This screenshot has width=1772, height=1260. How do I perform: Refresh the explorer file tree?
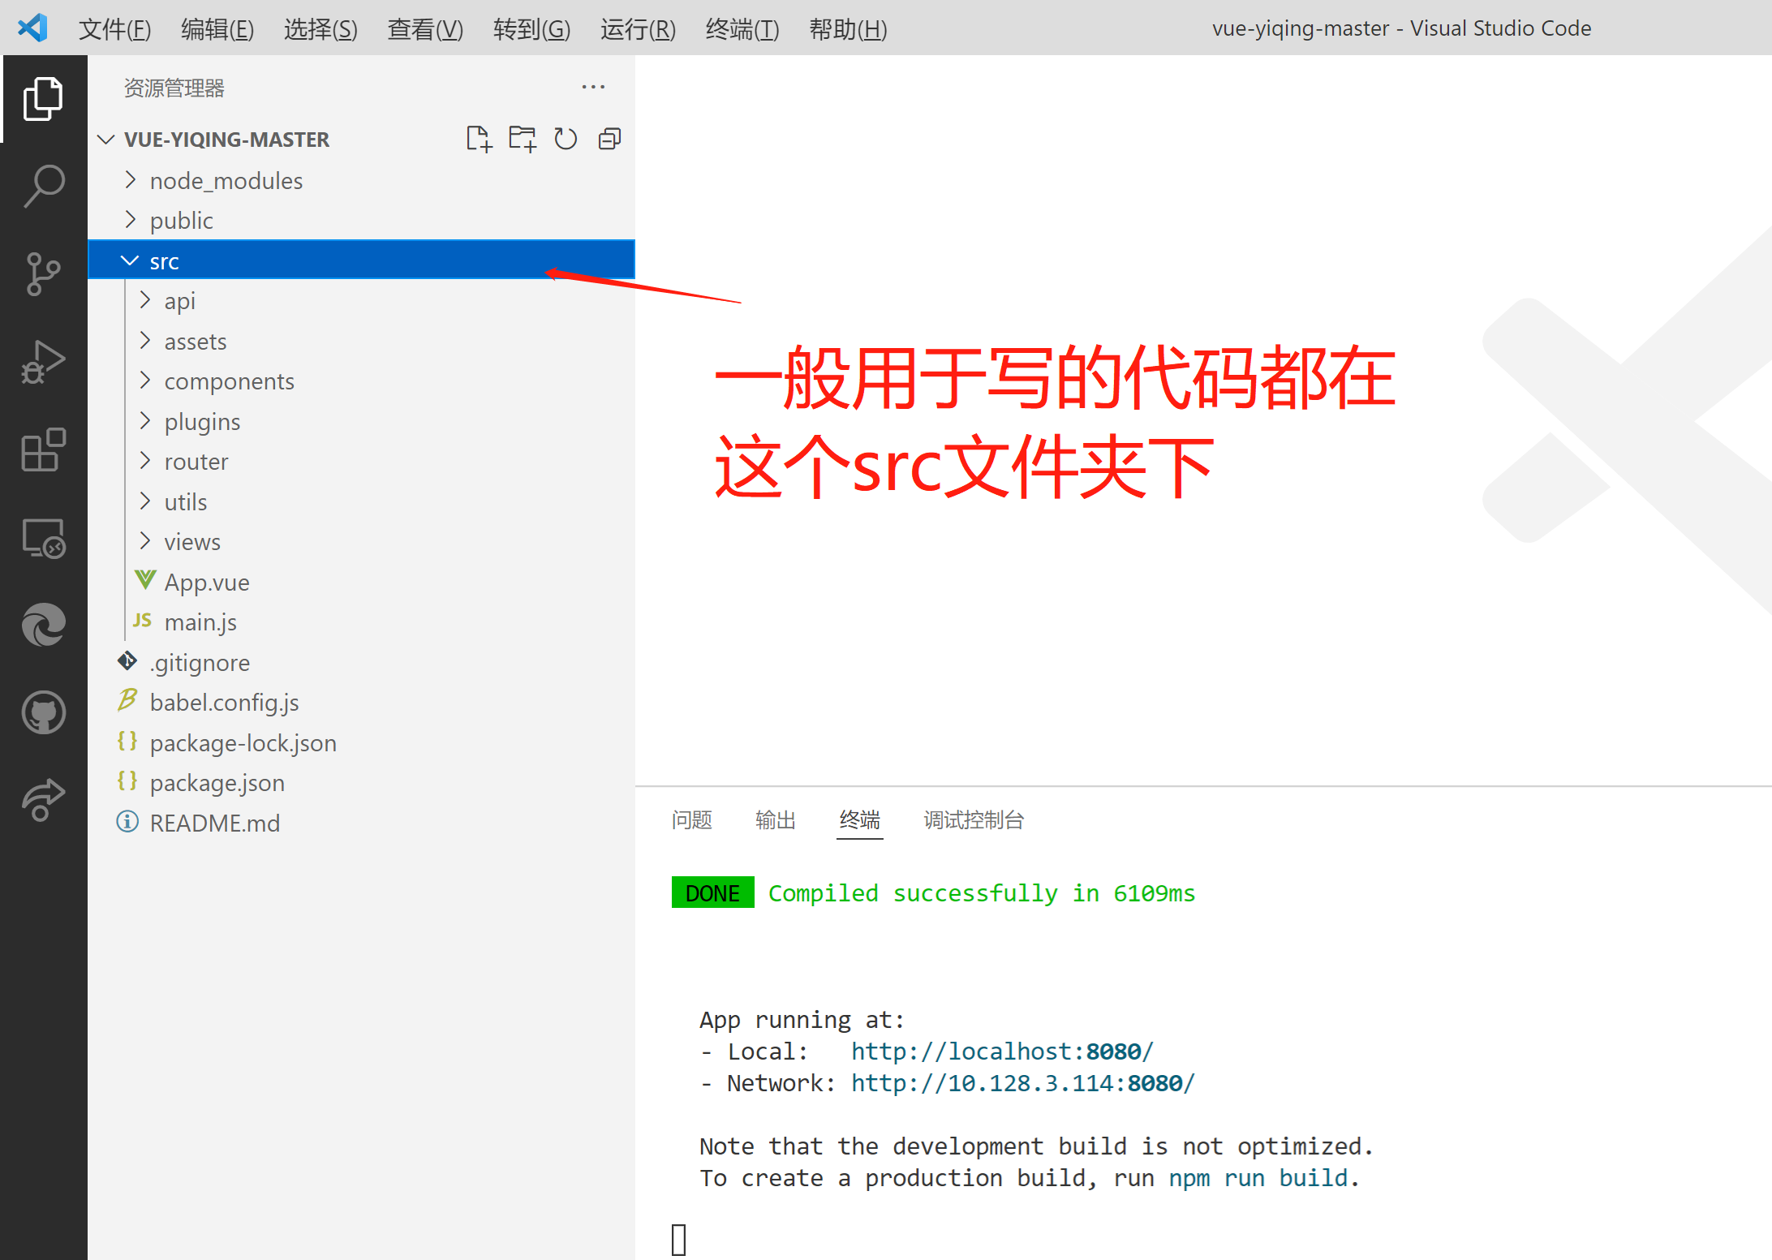566,139
